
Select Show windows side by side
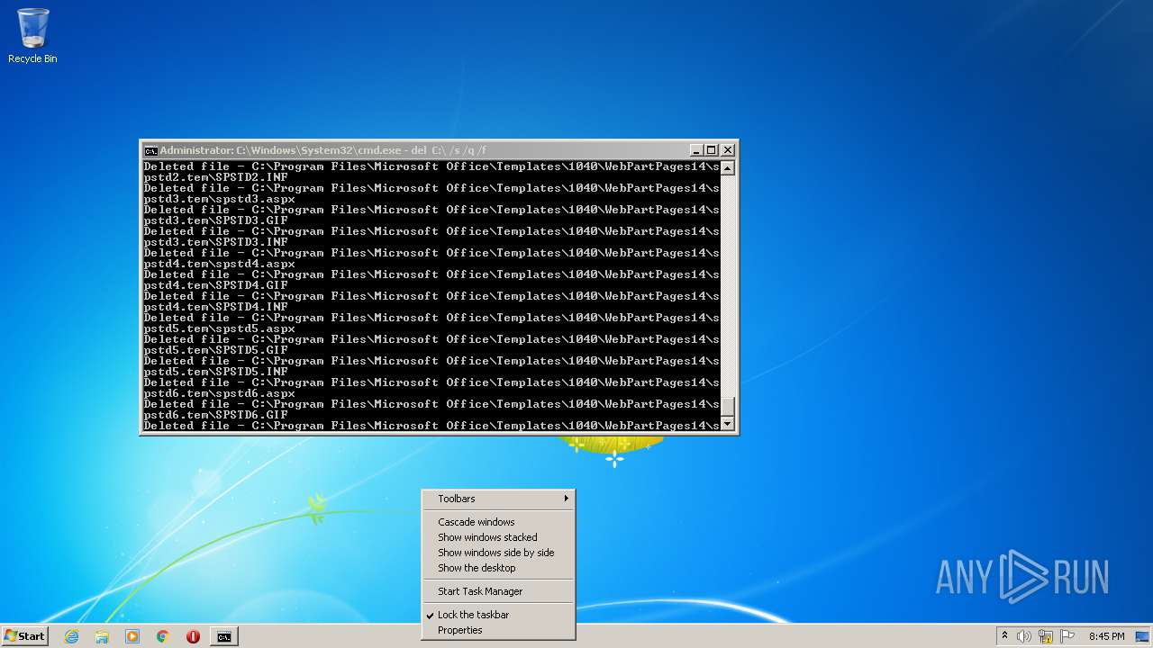pos(498,553)
